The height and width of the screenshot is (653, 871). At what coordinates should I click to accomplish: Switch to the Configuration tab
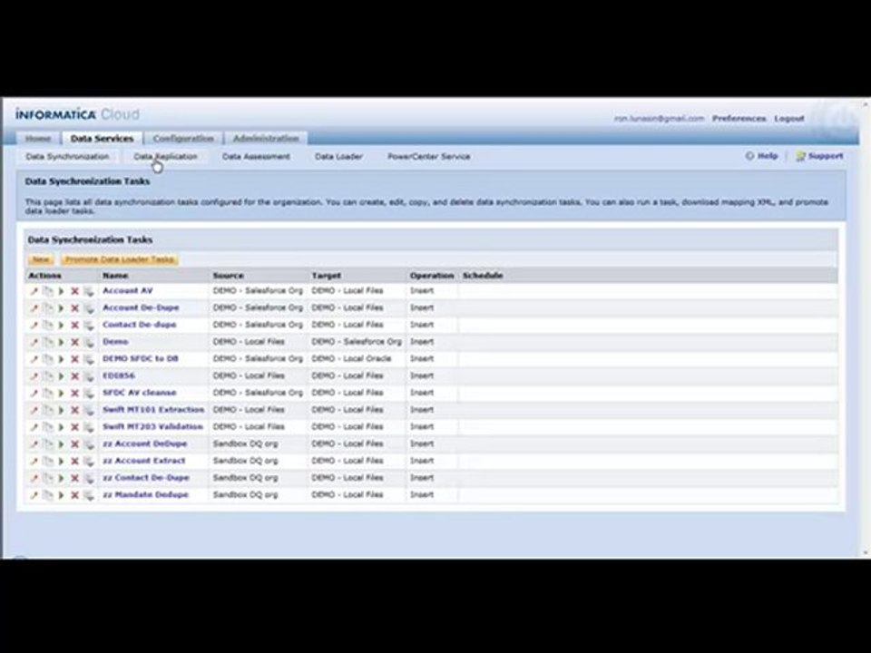(x=183, y=138)
